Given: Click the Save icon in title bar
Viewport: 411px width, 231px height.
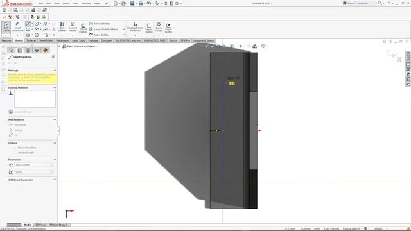Looking at the screenshot, I should (x=132, y=3).
